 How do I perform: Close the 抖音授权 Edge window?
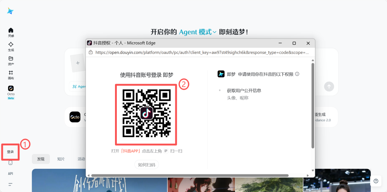308,43
